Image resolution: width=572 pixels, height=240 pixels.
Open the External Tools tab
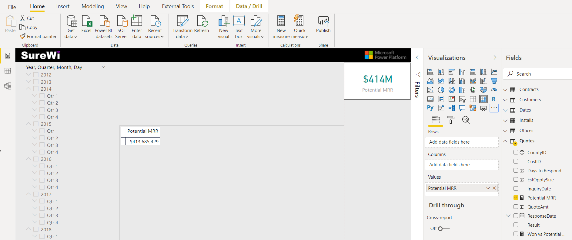[x=178, y=6]
